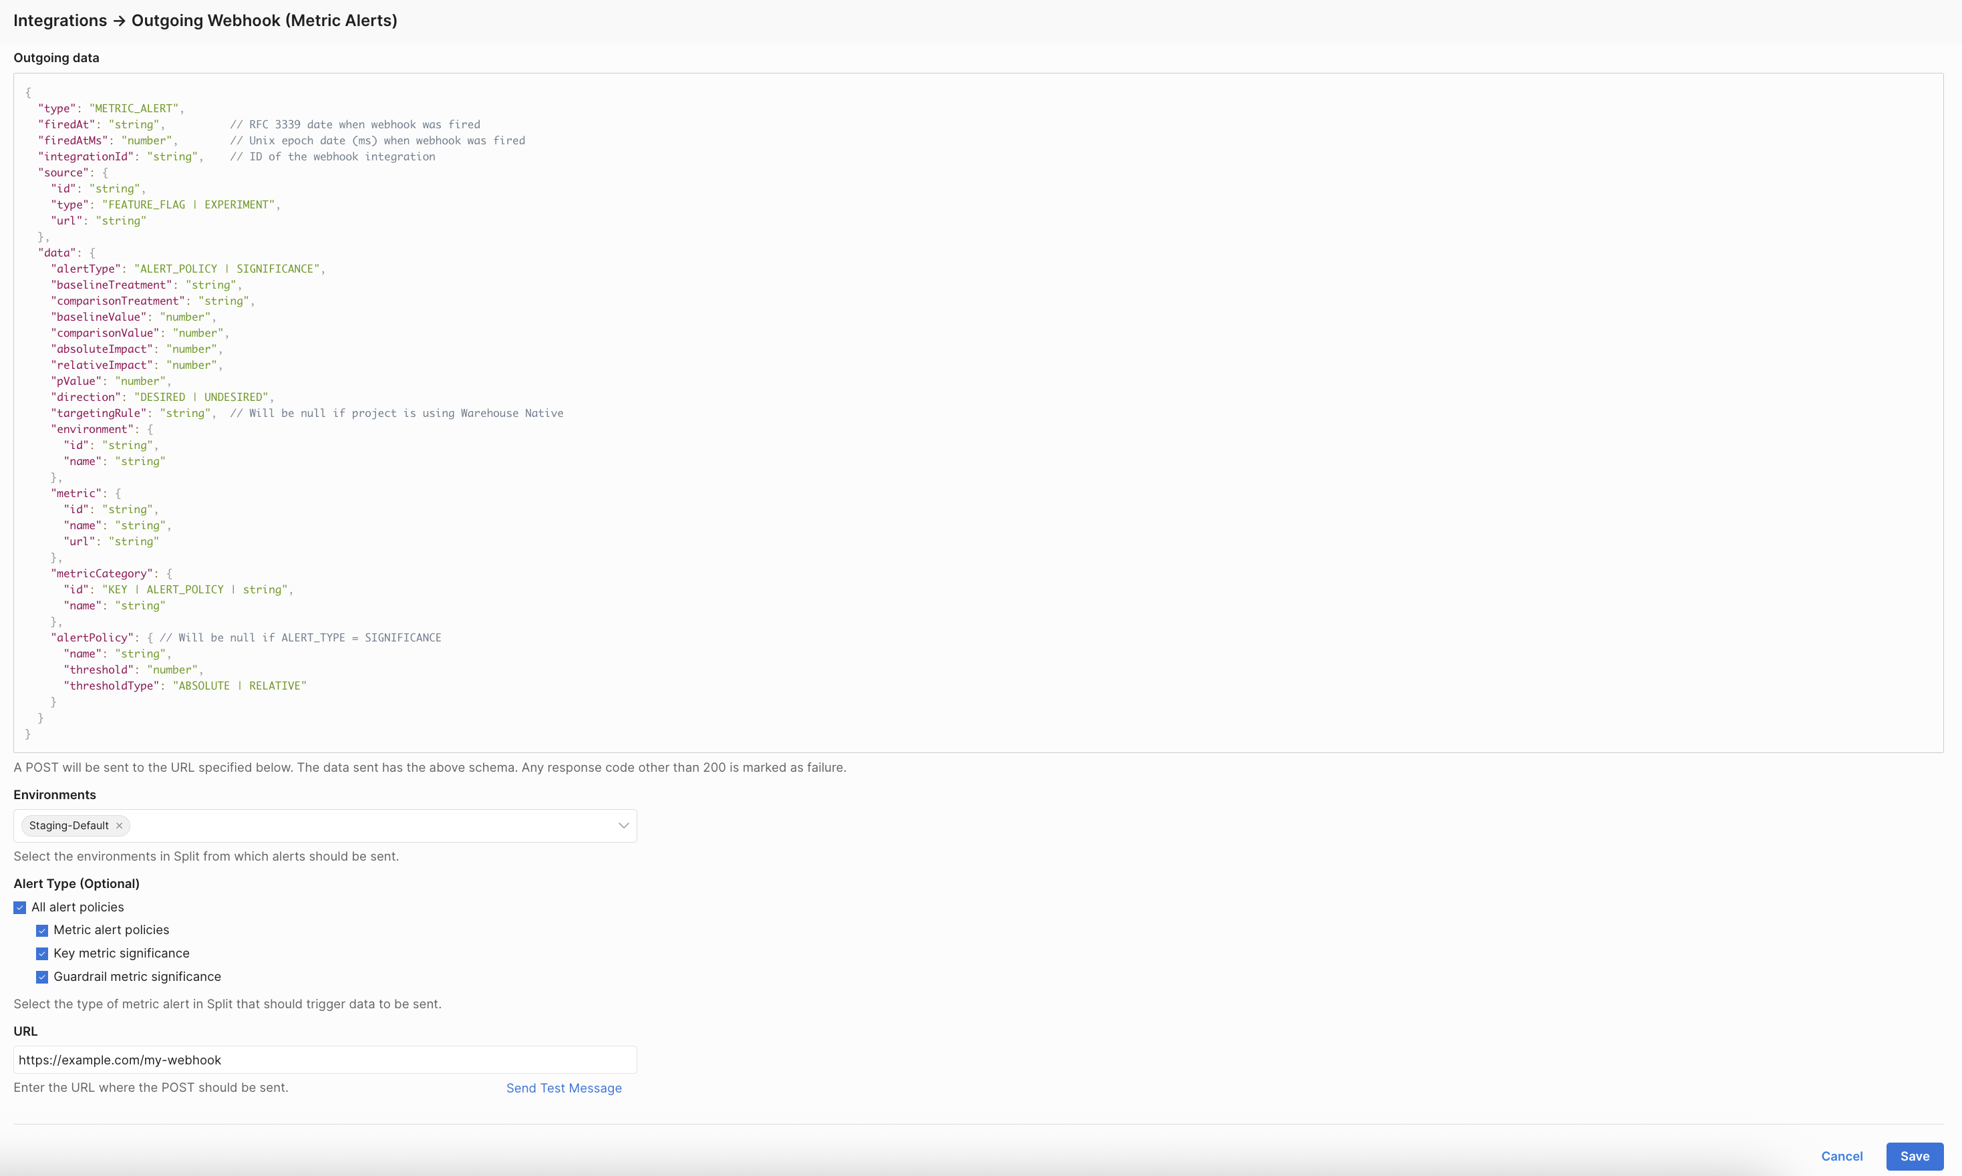Click the breadcrumb arrow icon
Screen dimensions: 1962x1176
click(119, 21)
